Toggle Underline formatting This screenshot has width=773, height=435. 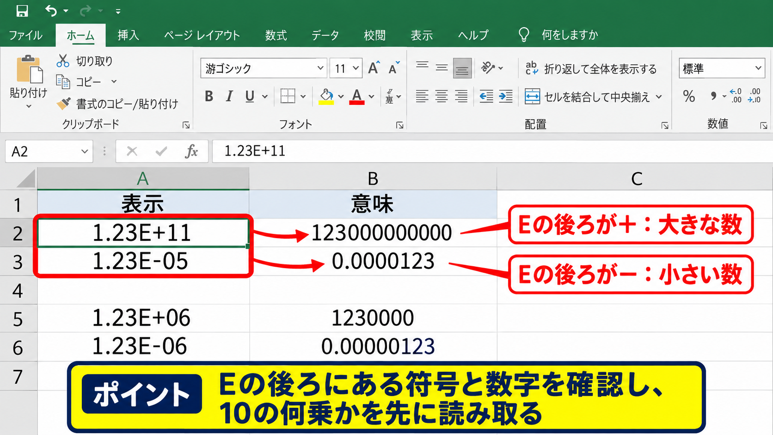[x=250, y=96]
